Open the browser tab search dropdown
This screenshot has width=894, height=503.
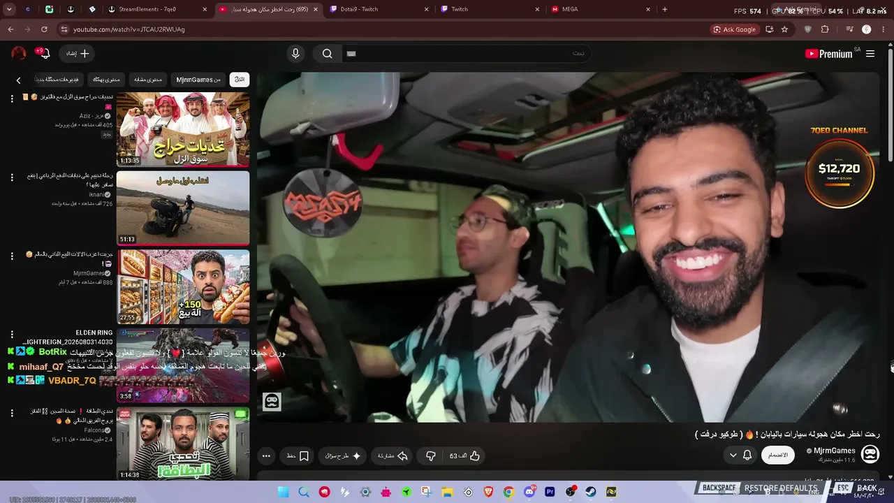(9, 9)
